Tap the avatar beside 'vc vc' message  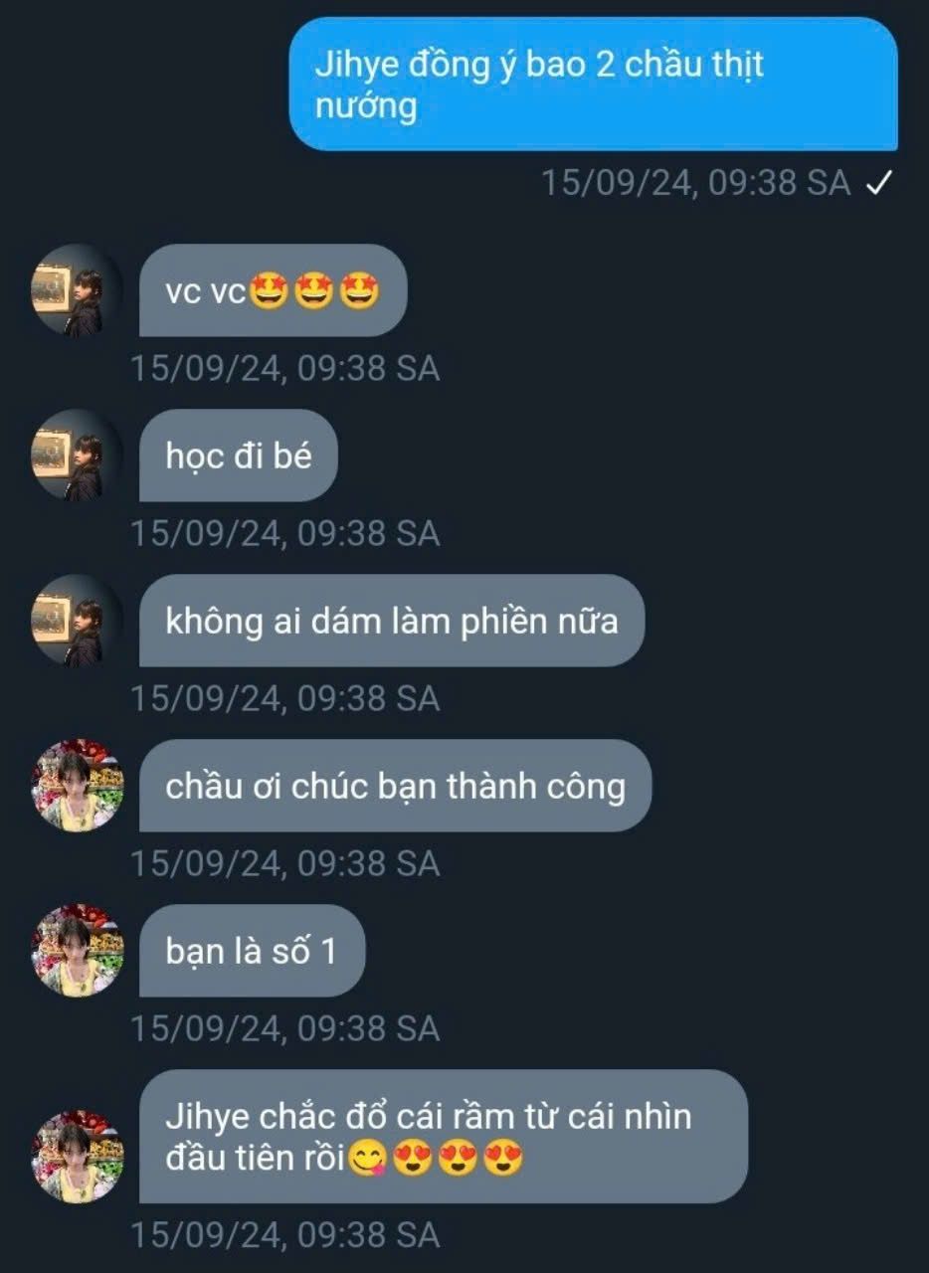[78, 290]
